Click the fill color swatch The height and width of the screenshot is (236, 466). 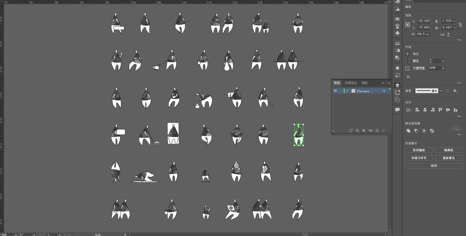pos(407,54)
